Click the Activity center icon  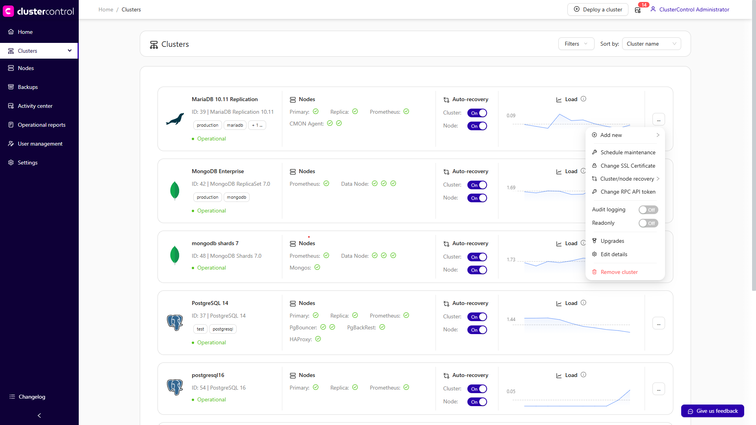11,106
